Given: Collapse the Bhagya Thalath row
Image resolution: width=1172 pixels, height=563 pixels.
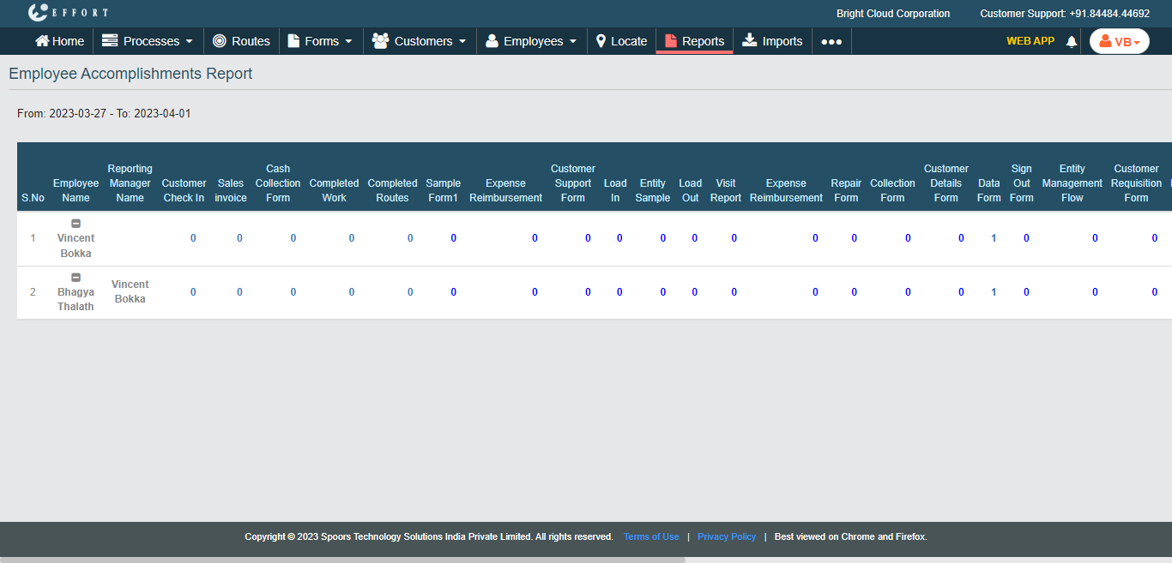Looking at the screenshot, I should pyautogui.click(x=76, y=278).
